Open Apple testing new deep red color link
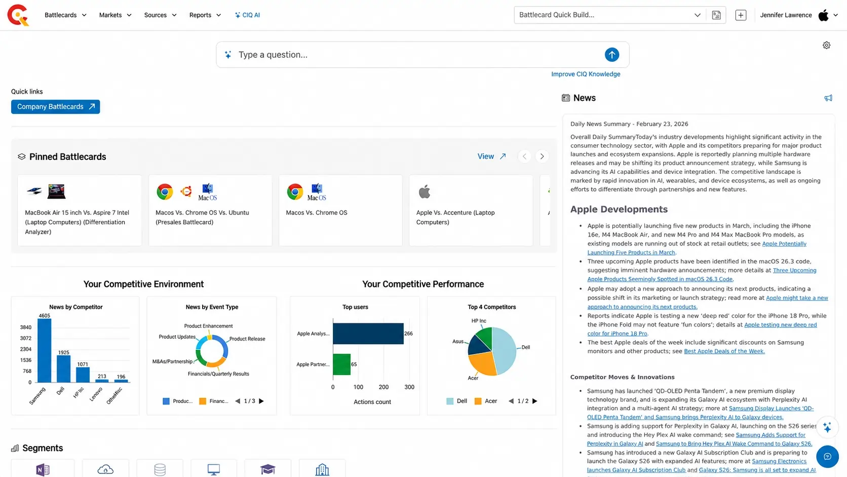Screen dimensions: 847x477 click(x=702, y=329)
